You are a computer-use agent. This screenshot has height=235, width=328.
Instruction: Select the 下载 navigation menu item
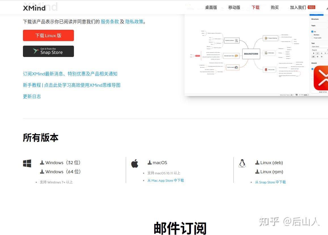coord(255,7)
